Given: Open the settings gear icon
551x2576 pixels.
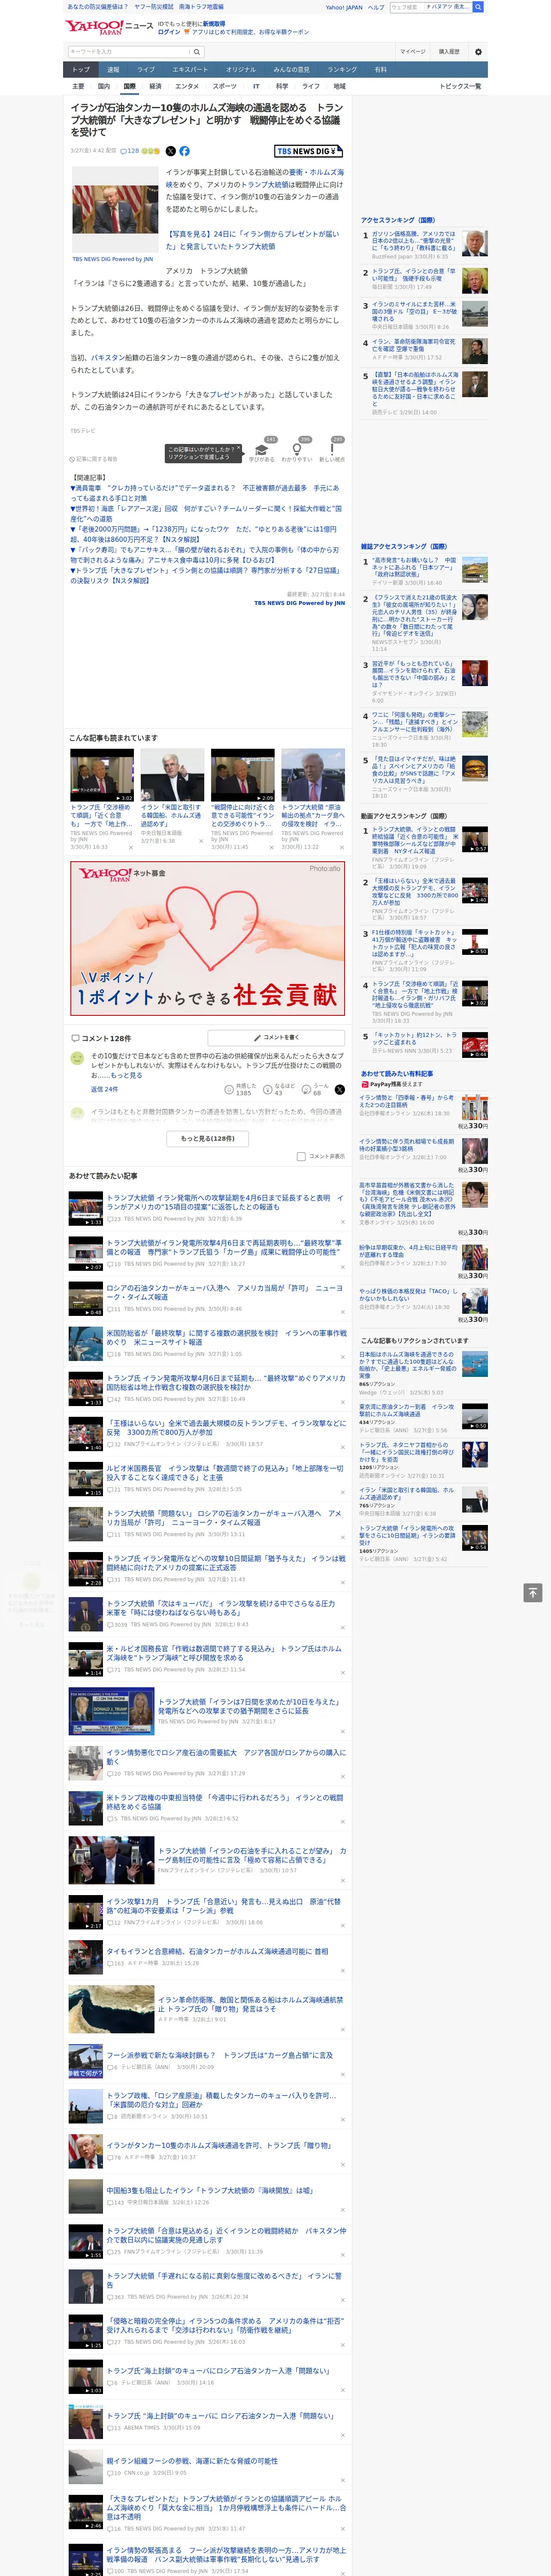Looking at the screenshot, I should click(478, 51).
